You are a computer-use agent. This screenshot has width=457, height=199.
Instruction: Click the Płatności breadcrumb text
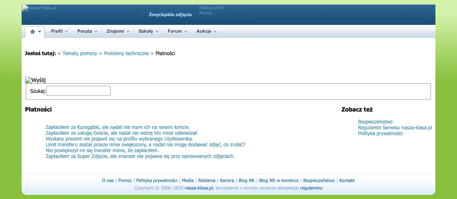tap(165, 53)
